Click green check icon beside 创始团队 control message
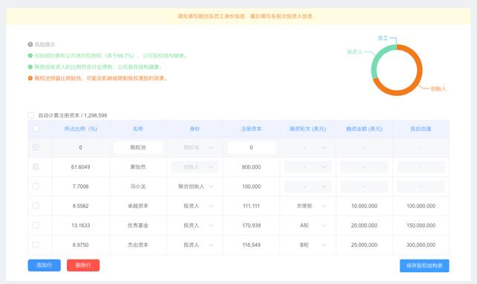This screenshot has width=477, height=284. point(30,56)
